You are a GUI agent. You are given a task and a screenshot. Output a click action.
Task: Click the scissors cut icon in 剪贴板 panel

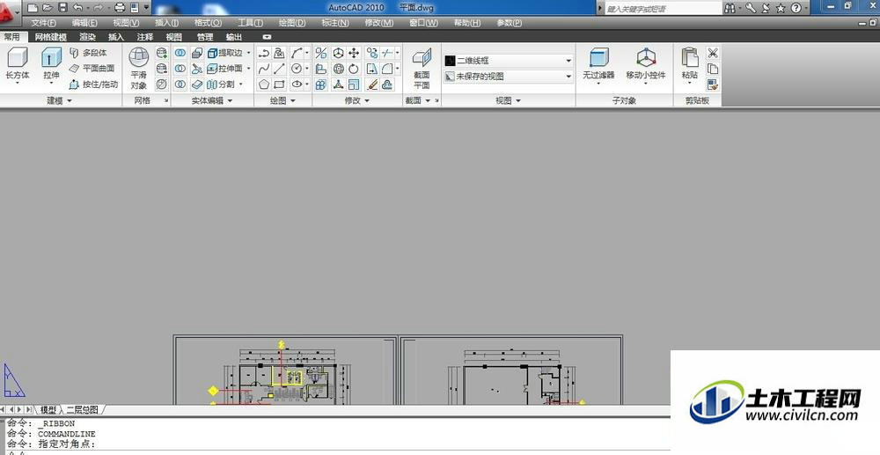tap(713, 53)
